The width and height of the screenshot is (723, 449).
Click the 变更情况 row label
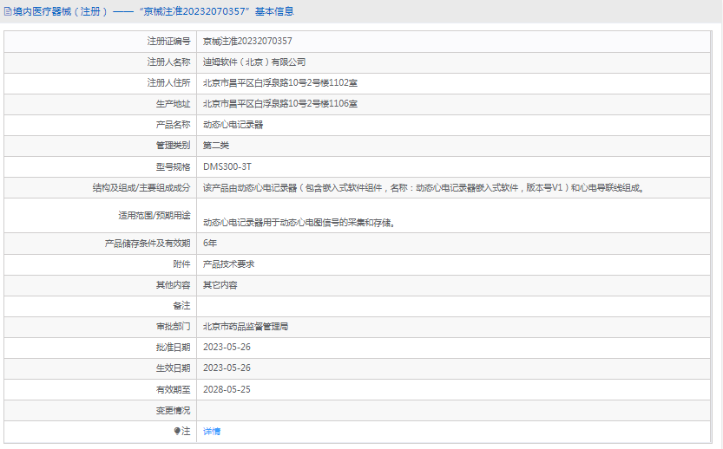click(x=173, y=411)
